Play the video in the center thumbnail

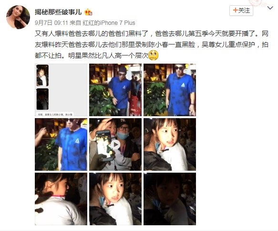click(115, 144)
